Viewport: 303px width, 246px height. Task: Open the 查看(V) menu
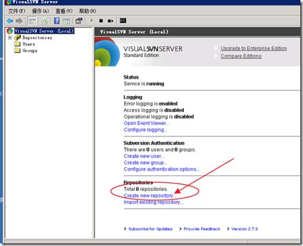(x=64, y=11)
